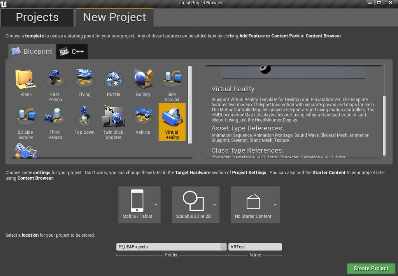Click the template list vertical scrollbar

pyautogui.click(x=190, y=105)
